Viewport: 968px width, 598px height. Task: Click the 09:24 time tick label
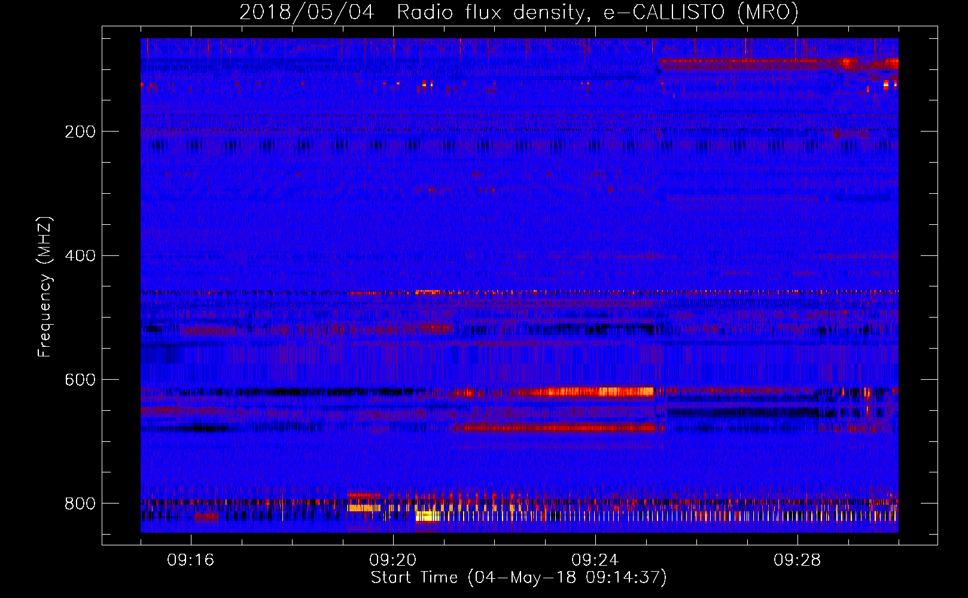(x=595, y=560)
